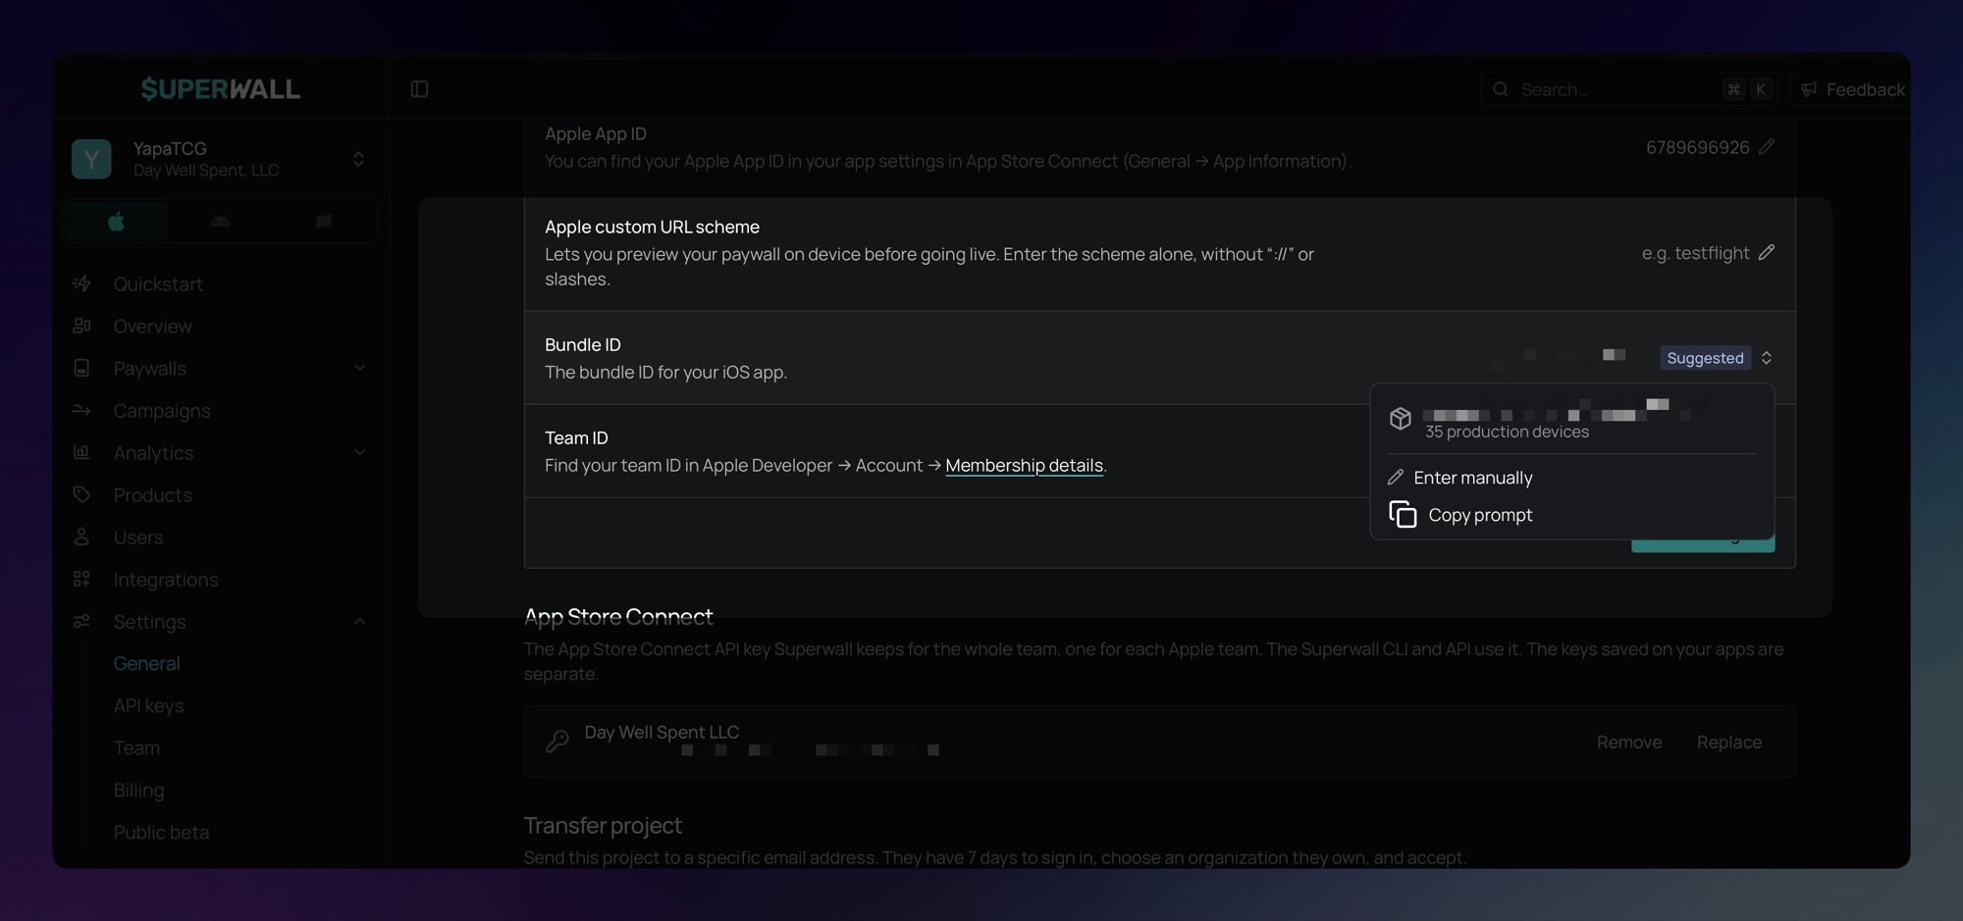Click the Search field
The width and height of the screenshot is (1963, 921).
click(1629, 89)
